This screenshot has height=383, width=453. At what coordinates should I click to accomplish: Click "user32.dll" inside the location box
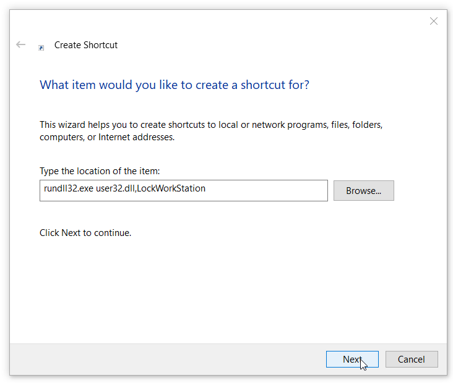pyautogui.click(x=115, y=188)
